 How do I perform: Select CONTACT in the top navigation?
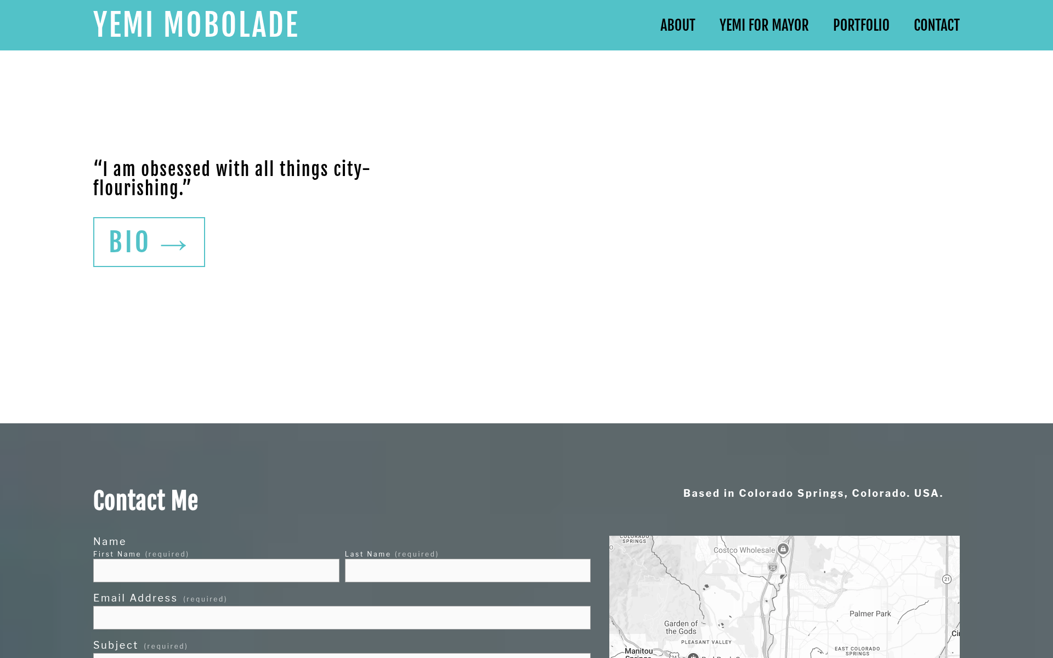[x=937, y=25]
